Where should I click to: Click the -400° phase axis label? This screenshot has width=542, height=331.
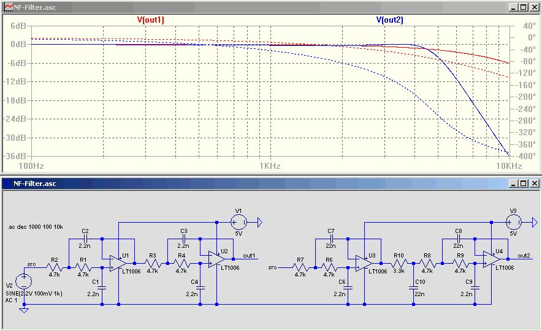point(524,156)
